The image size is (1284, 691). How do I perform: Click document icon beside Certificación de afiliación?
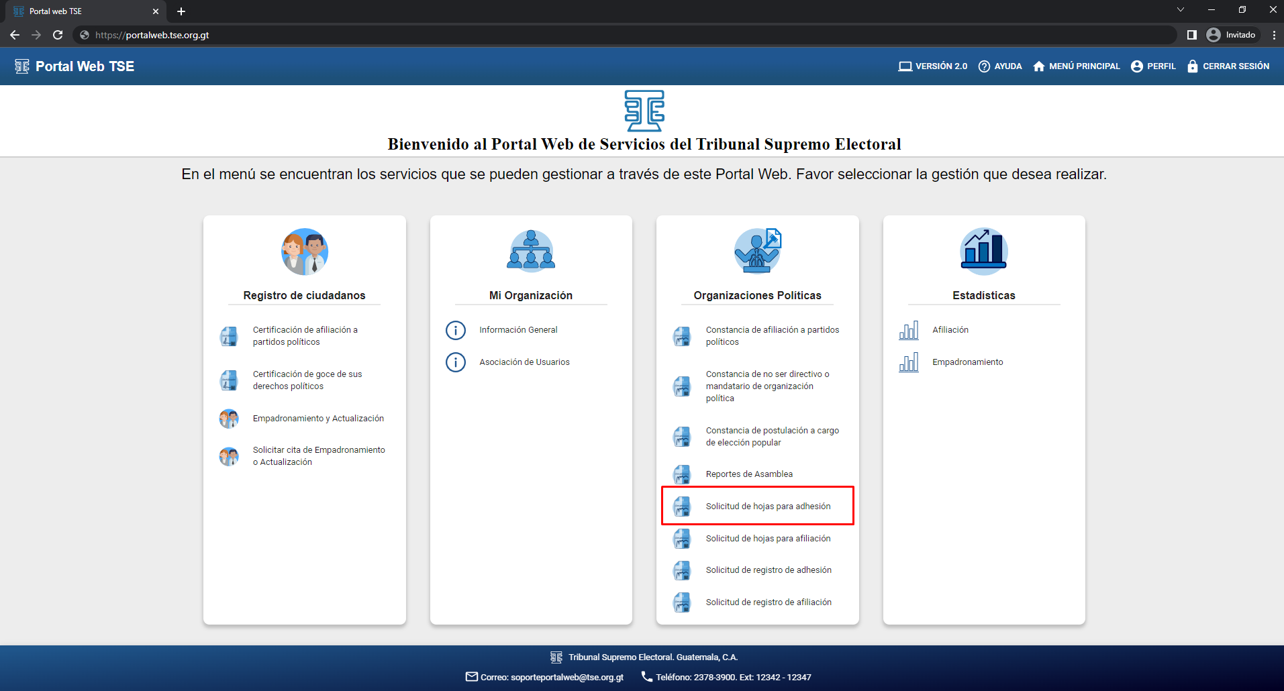point(229,336)
